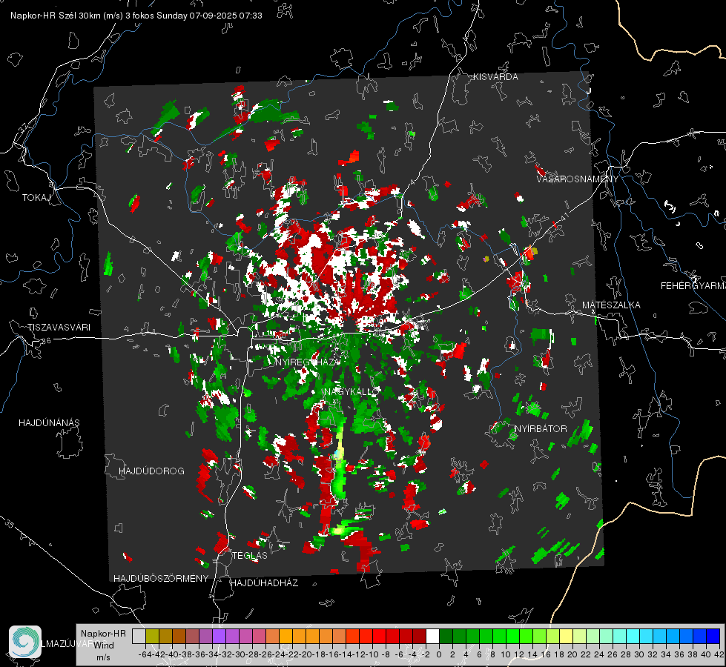This screenshot has height=667, width=726.
Task: Click the 42 value under the color scale
Action: 719,654
